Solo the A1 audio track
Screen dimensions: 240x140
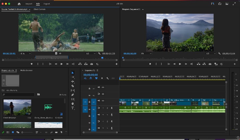click(x=107, y=108)
